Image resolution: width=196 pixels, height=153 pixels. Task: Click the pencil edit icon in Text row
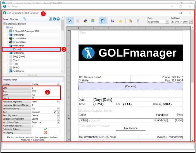point(55,112)
